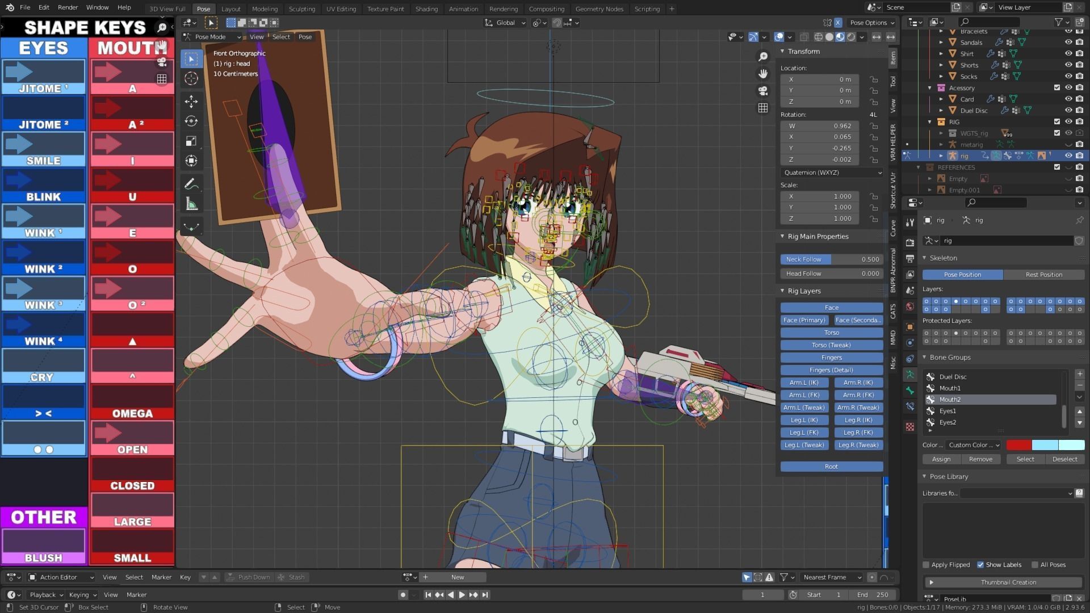1090x613 pixels.
Task: Select the Rotate tool
Action: [x=191, y=121]
